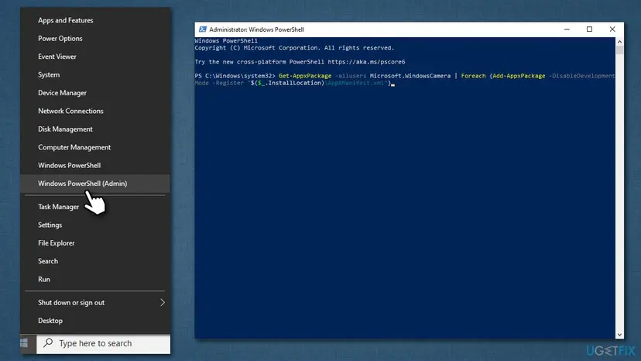Launch File Explorer
This screenshot has width=641, height=361.
tap(57, 242)
